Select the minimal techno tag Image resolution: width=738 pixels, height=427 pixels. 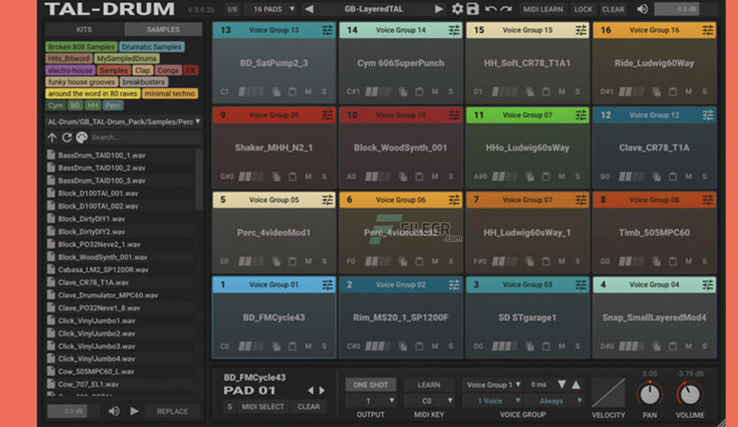click(169, 94)
